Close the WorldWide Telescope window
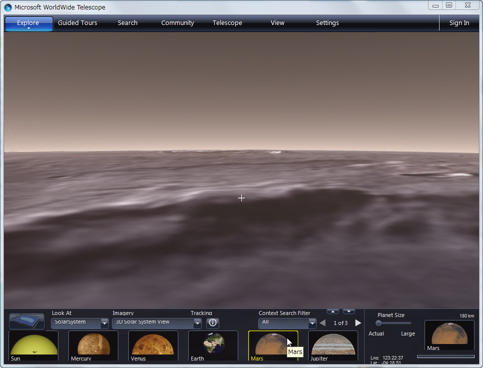483x368 pixels. [x=468, y=5]
